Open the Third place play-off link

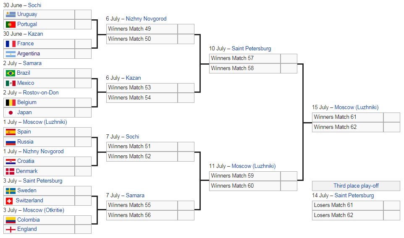(x=356, y=186)
